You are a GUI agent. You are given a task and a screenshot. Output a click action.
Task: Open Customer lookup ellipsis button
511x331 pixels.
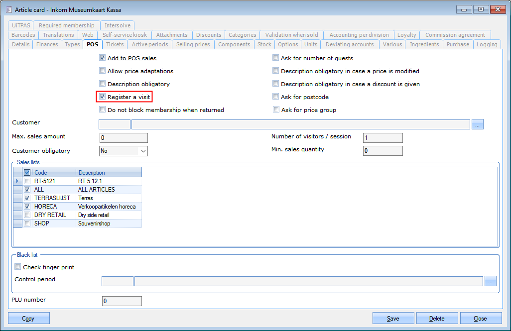[478, 124]
